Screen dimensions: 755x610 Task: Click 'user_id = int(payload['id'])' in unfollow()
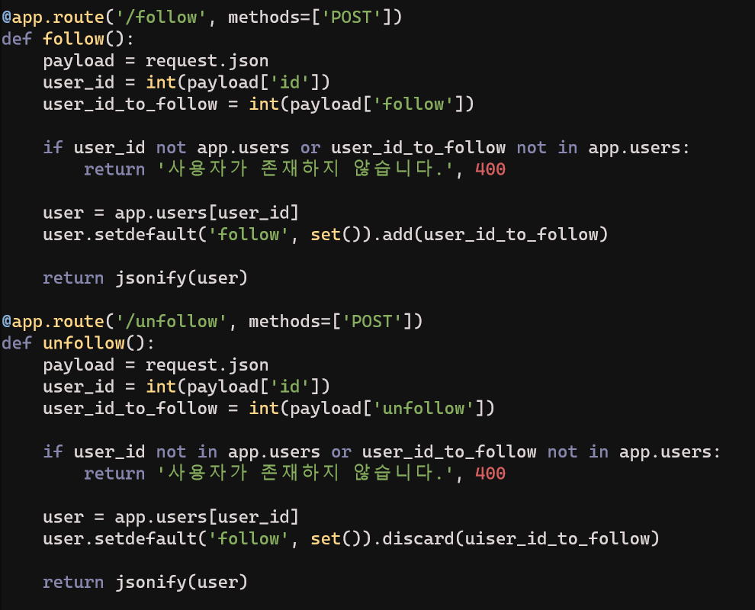pyautogui.click(x=186, y=387)
